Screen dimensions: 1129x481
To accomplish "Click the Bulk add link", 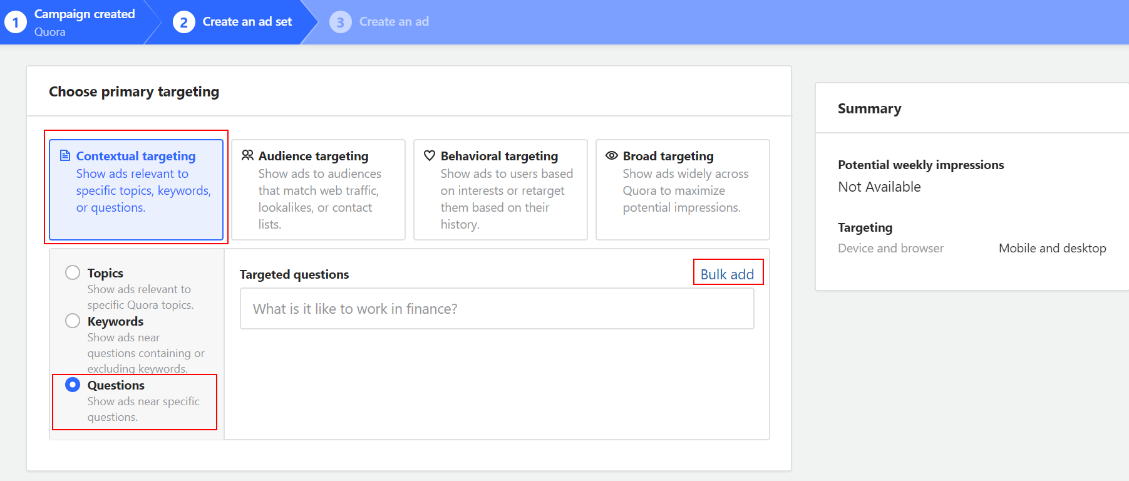I will pyautogui.click(x=727, y=274).
